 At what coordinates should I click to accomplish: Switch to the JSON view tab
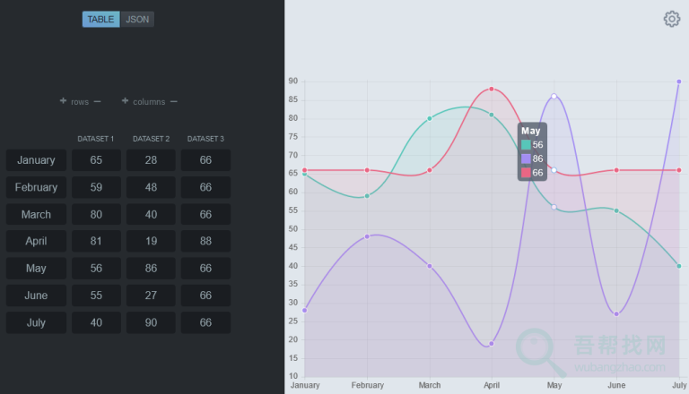137,19
